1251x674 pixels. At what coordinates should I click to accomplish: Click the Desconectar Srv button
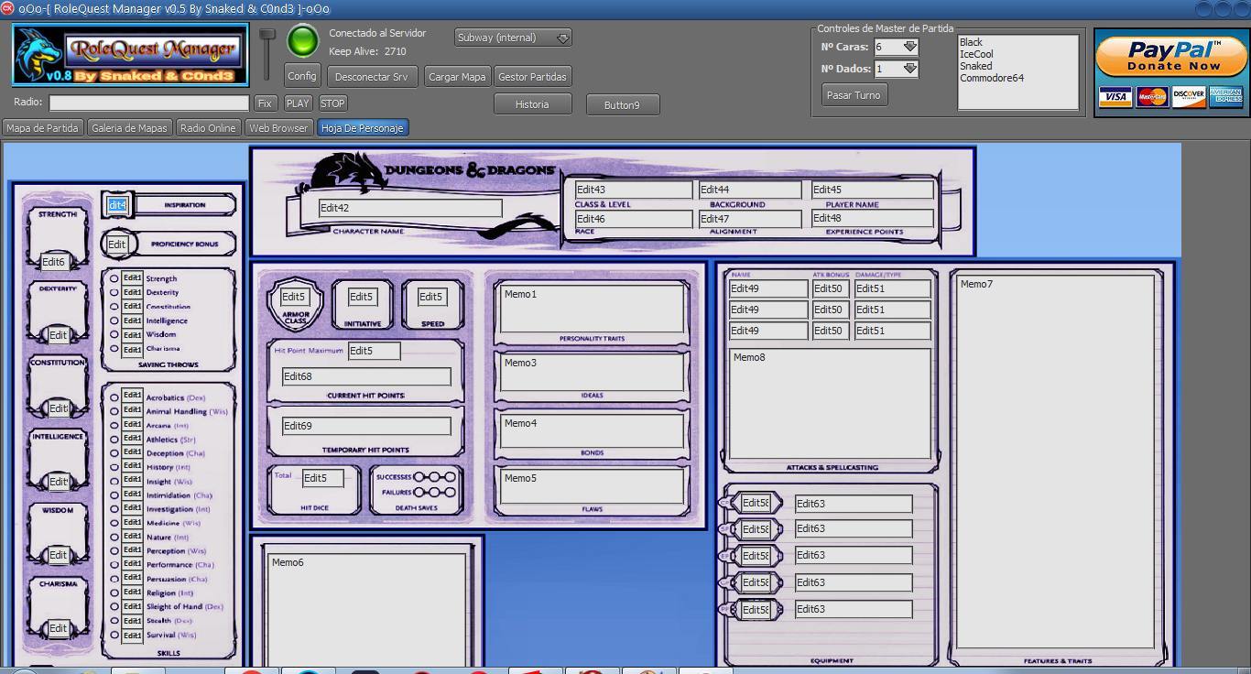[x=371, y=77]
